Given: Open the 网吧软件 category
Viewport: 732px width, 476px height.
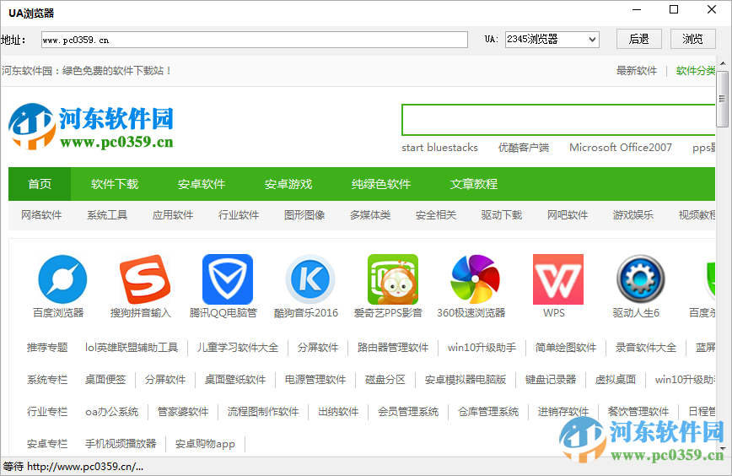Looking at the screenshot, I should (568, 215).
